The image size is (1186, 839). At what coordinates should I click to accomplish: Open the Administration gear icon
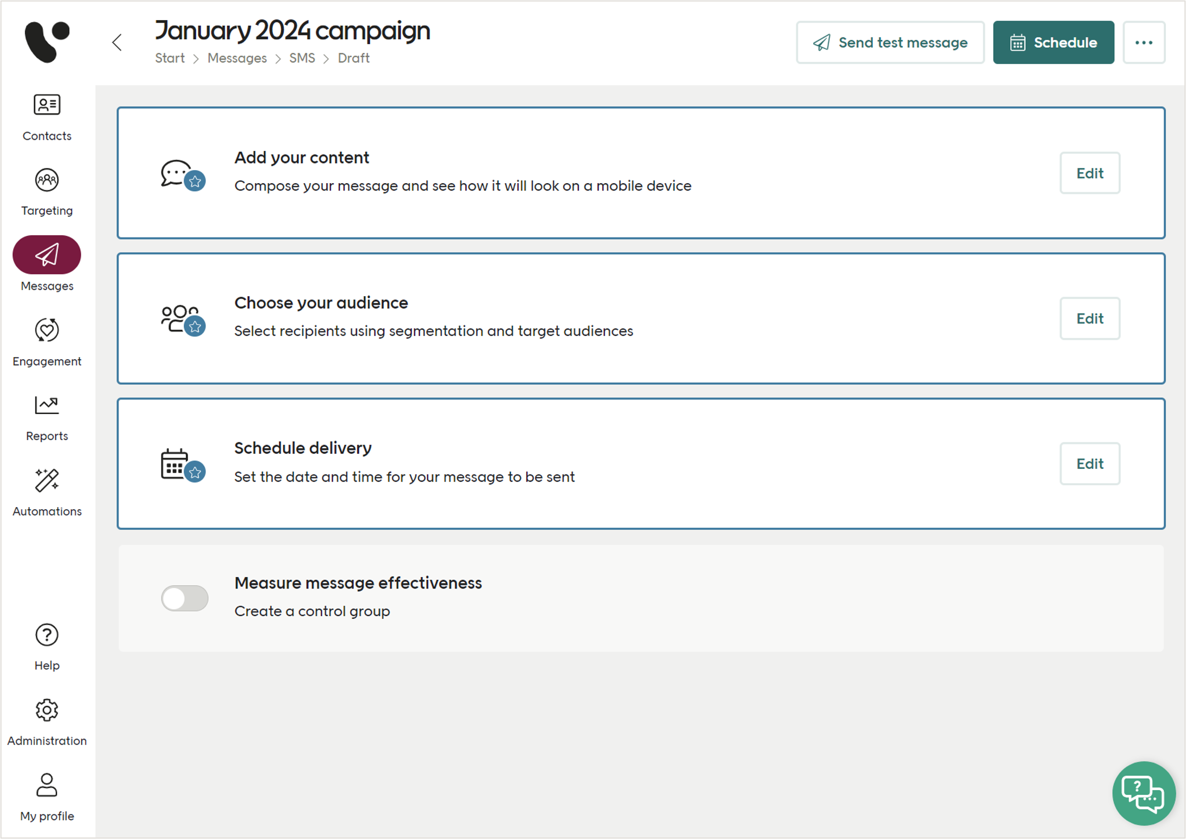pyautogui.click(x=47, y=710)
